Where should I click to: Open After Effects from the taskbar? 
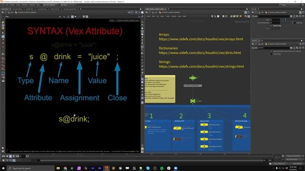(93, 168)
